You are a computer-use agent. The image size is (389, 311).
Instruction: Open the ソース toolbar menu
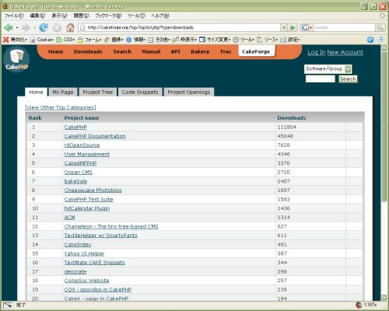[x=268, y=40]
